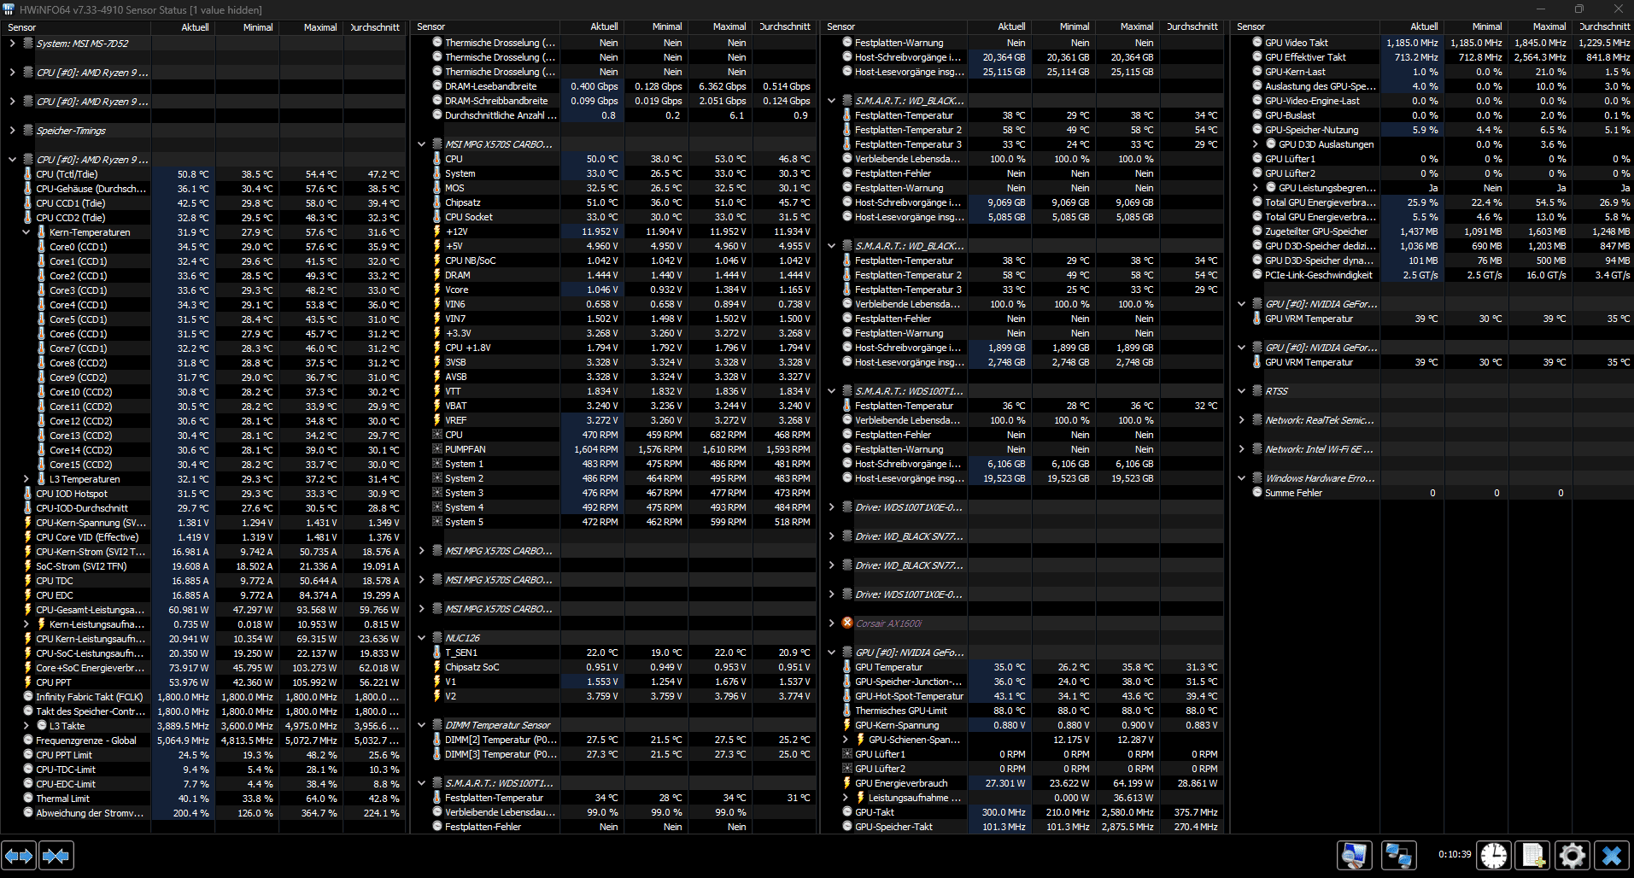Select the PCIe-Link-Geschwindigkeit row
The height and width of the screenshot is (878, 1634).
1433,275
